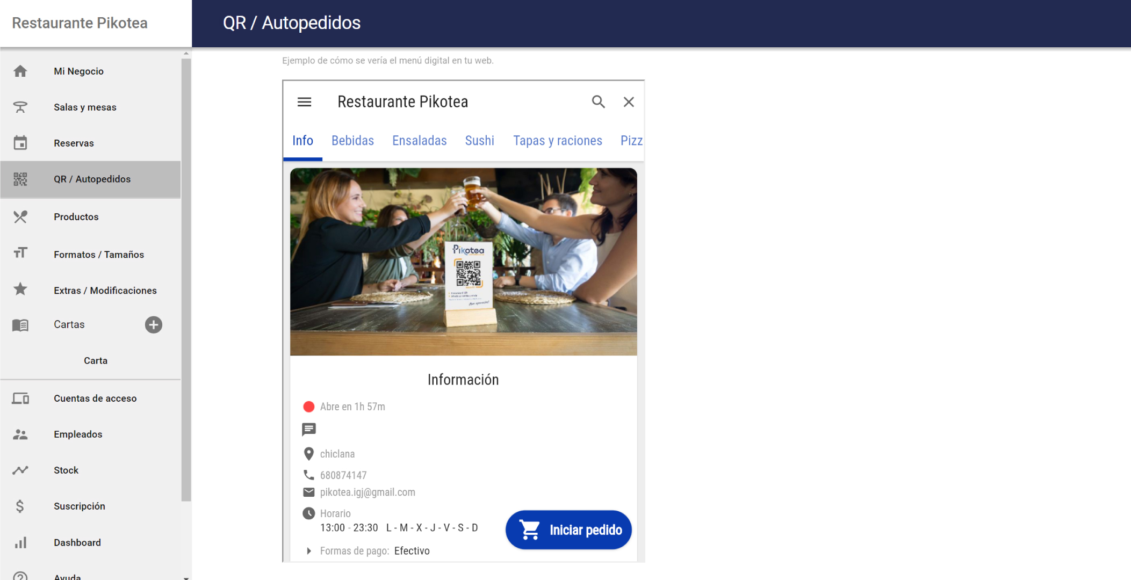1131x580 pixels.
Task: Click the Extras star icon
Action: click(x=20, y=289)
